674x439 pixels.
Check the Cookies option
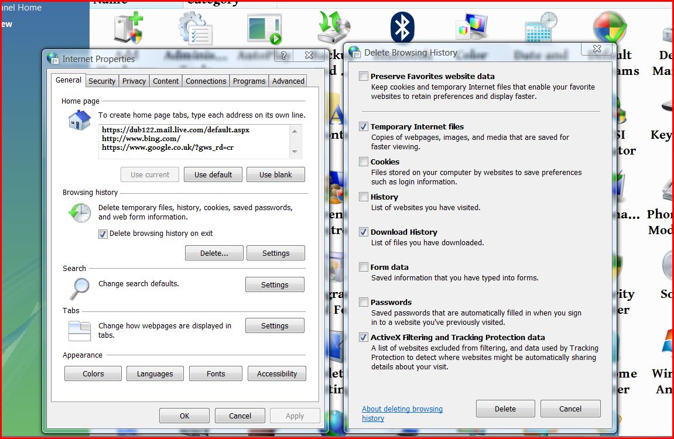pos(364,162)
